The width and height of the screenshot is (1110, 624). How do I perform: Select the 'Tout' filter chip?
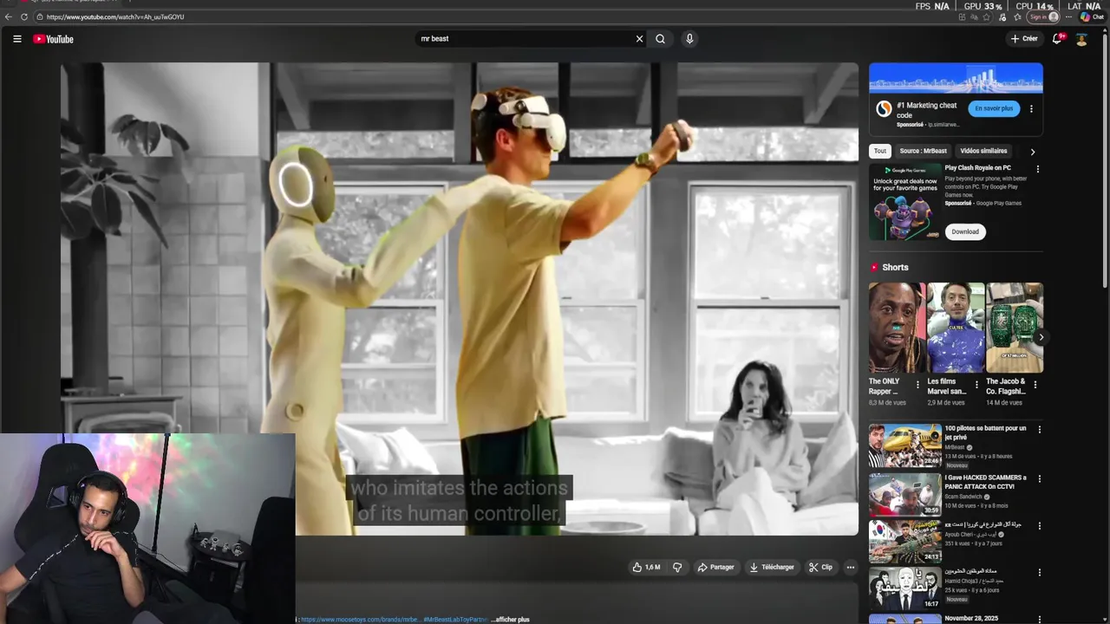[x=880, y=151]
